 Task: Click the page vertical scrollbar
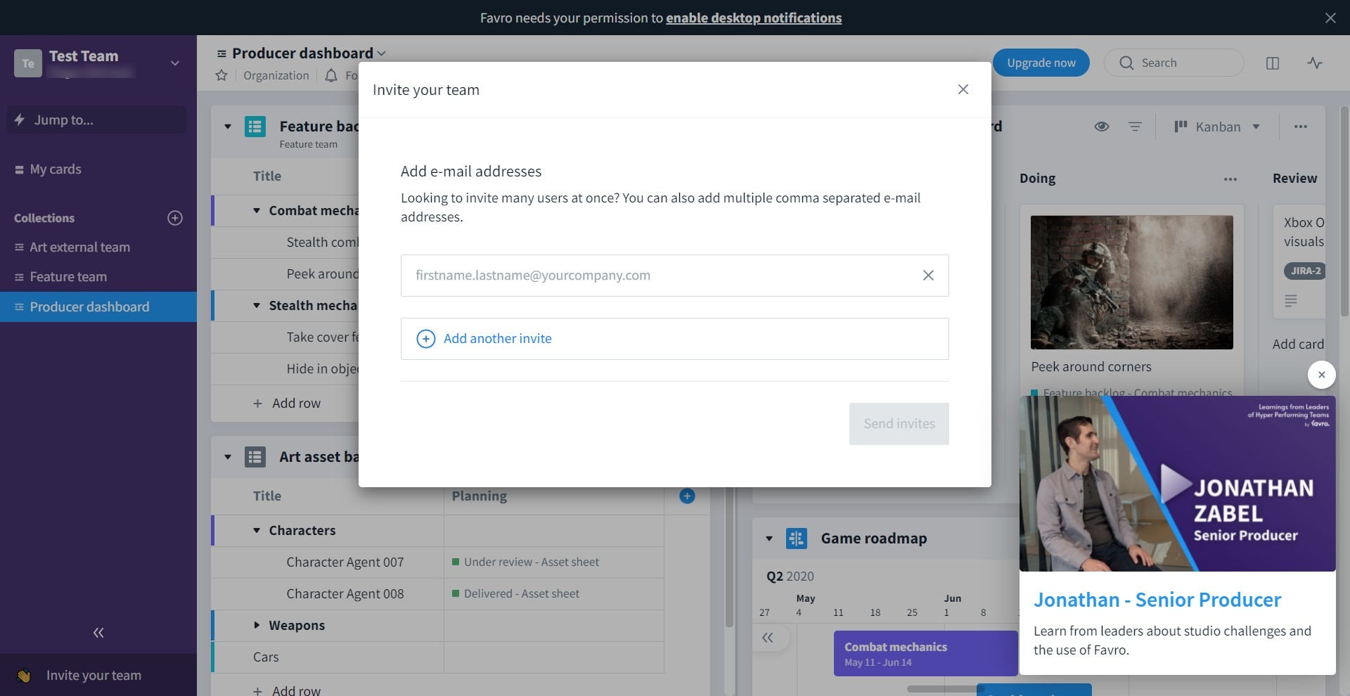pyautogui.click(x=1344, y=211)
